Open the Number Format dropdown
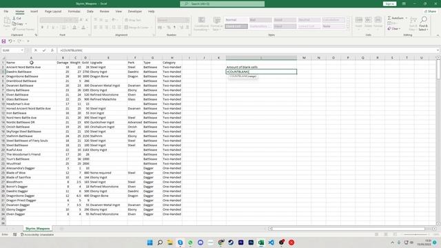The width and height of the screenshot is (441, 248). (187, 20)
